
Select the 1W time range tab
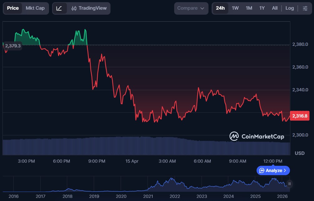(x=235, y=8)
